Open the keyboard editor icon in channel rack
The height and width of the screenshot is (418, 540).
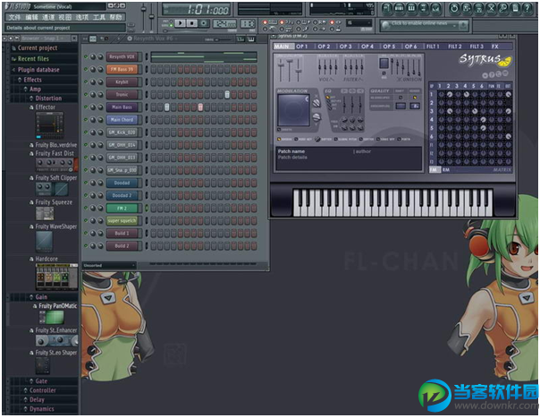tap(251, 39)
